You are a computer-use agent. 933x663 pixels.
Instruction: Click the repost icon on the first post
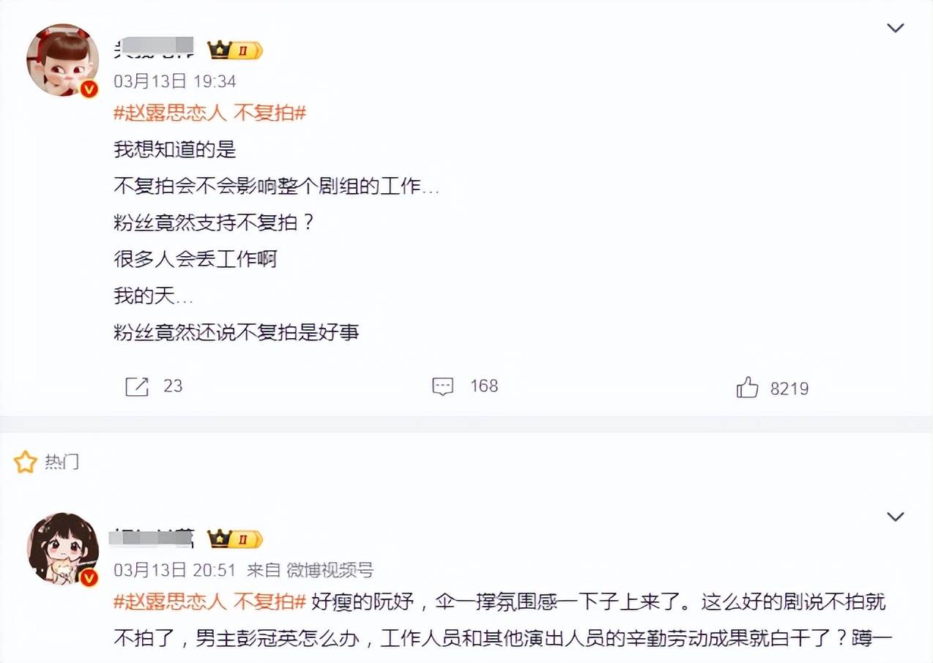click(137, 386)
